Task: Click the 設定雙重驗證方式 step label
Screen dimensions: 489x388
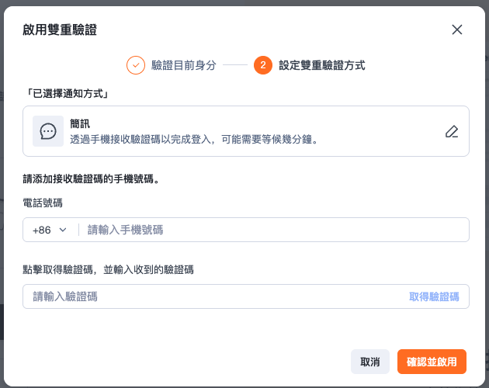Action: click(322, 65)
